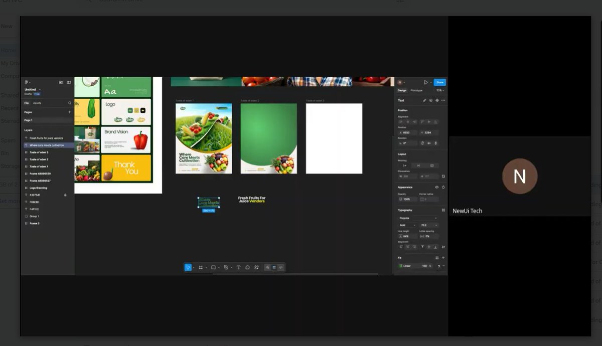Open fill styles grid icon

tap(437, 258)
